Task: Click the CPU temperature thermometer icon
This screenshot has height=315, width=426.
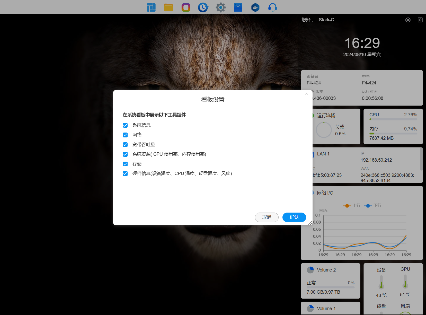Action: pos(405,282)
